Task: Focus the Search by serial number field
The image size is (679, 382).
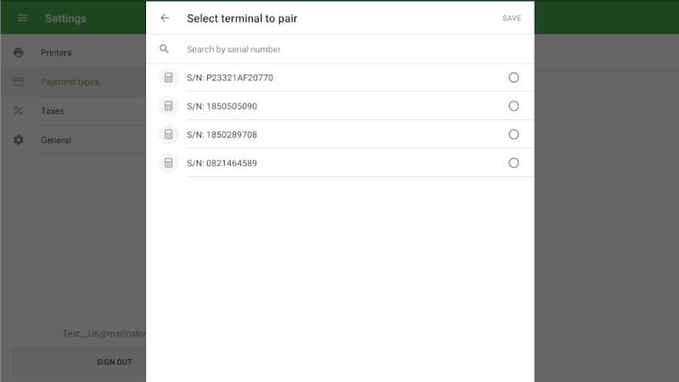Action: pyautogui.click(x=339, y=49)
